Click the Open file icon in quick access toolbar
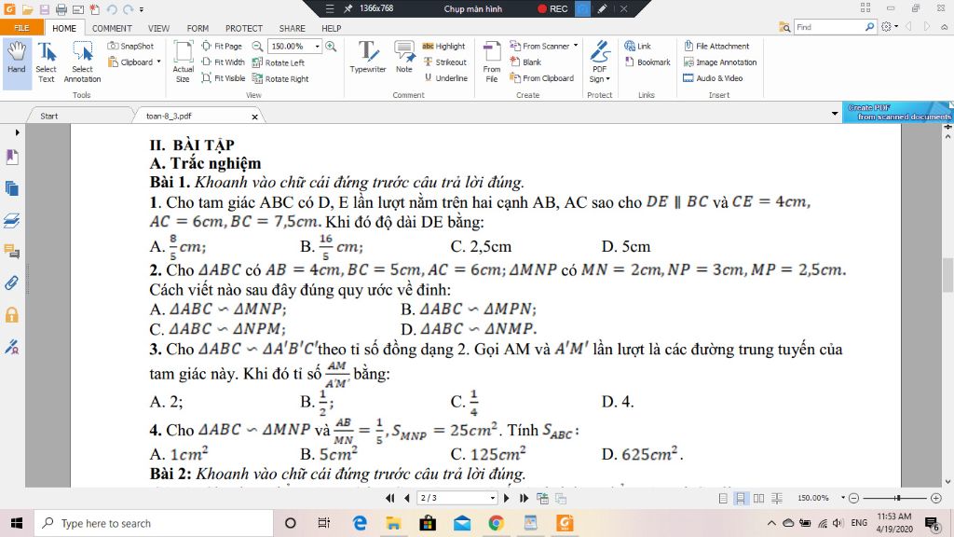The height and width of the screenshot is (537, 954). 27,9
